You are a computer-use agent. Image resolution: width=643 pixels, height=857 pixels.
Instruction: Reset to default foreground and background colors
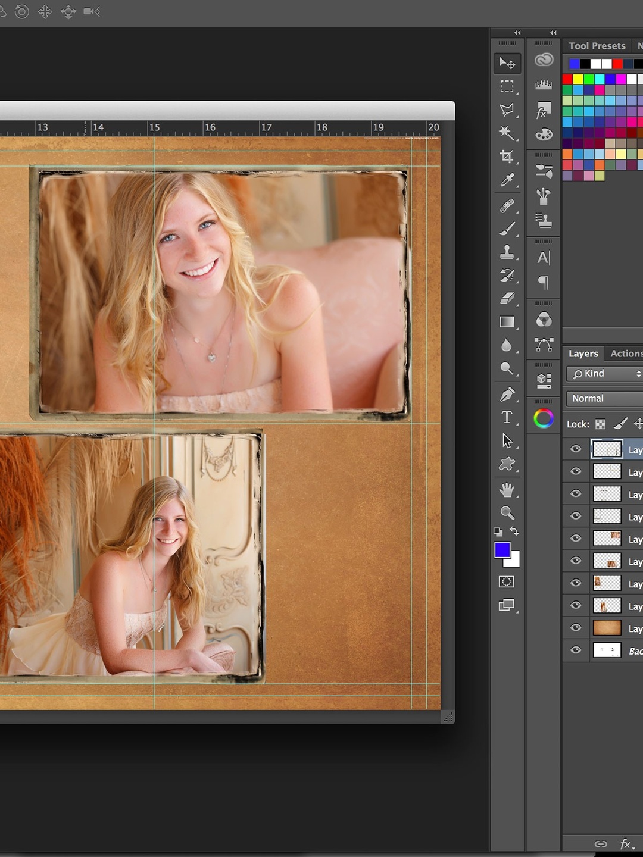coord(498,531)
